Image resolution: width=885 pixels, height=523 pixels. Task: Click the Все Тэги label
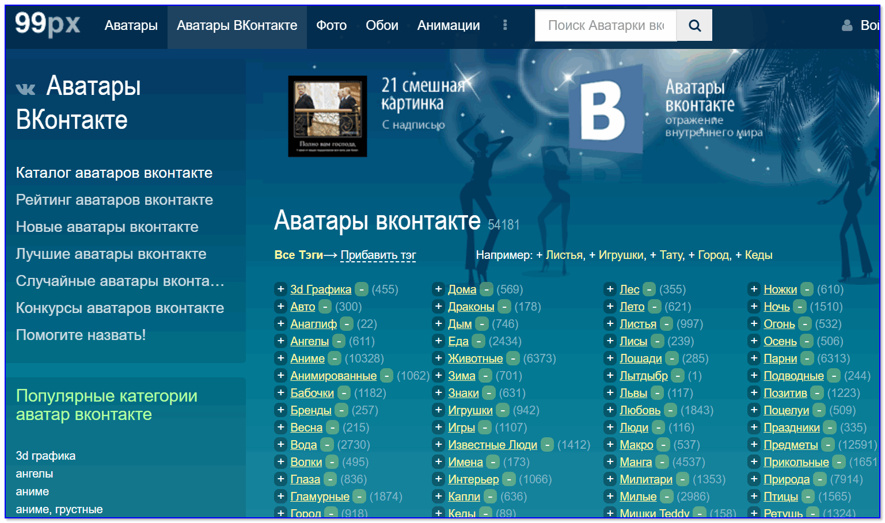299,255
